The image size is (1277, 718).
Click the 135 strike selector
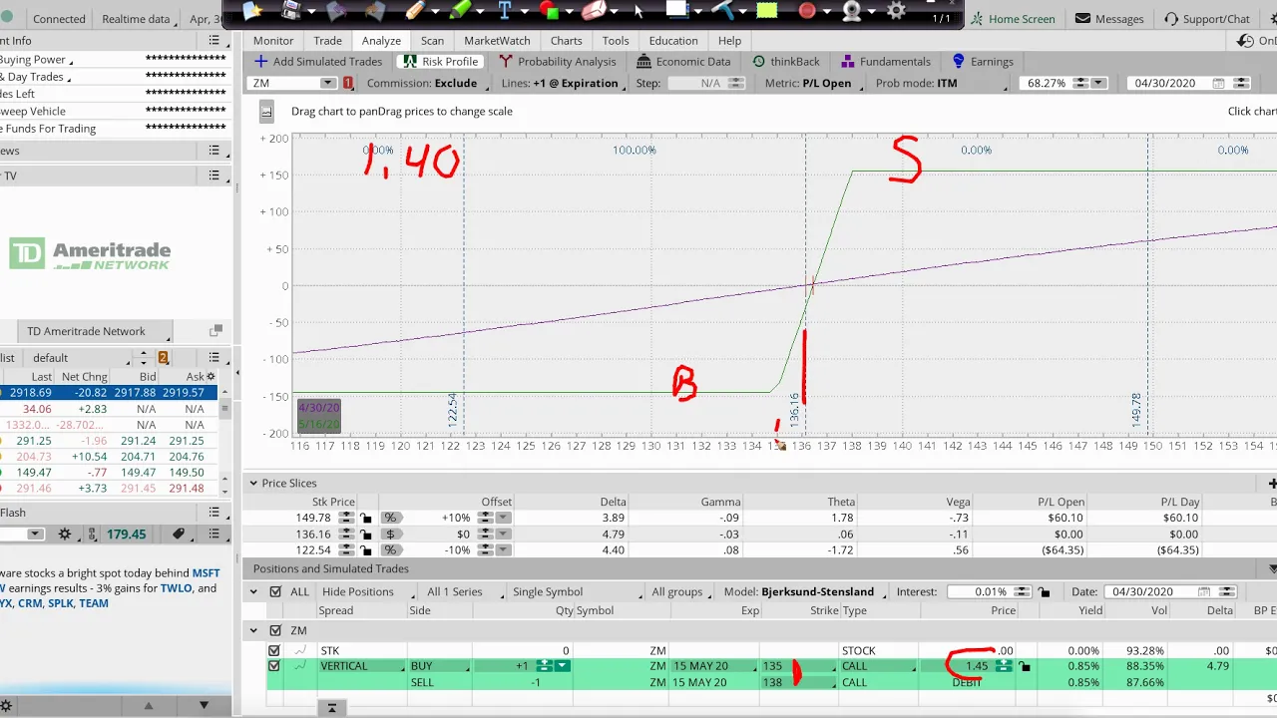tap(797, 666)
